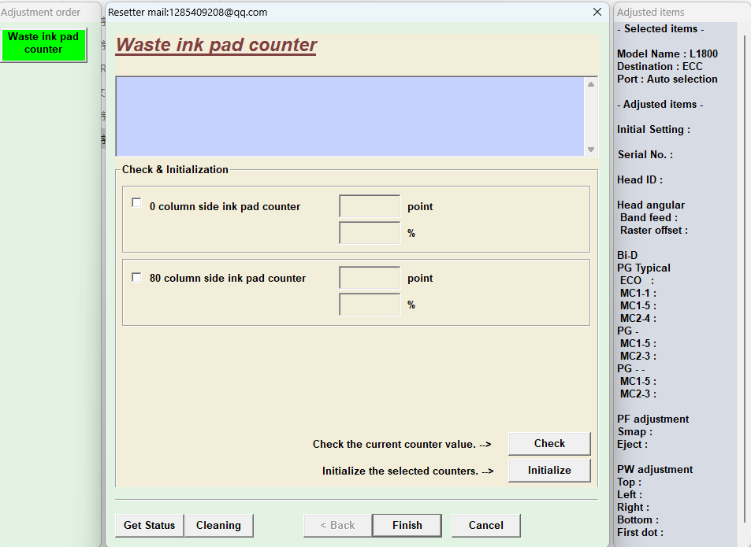Click the 0 column point value field

[370, 206]
